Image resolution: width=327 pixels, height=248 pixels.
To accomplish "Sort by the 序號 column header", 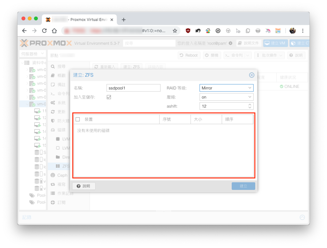I will click(x=175, y=120).
